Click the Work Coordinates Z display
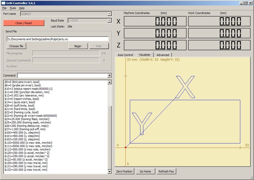Image resolution: width=254 pixels, height=180 pixels. (x=219, y=45)
